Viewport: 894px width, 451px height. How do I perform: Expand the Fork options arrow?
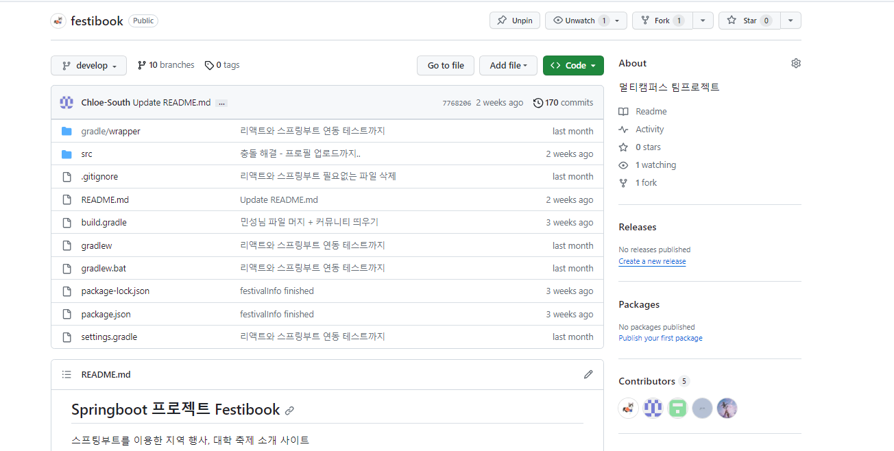click(703, 21)
